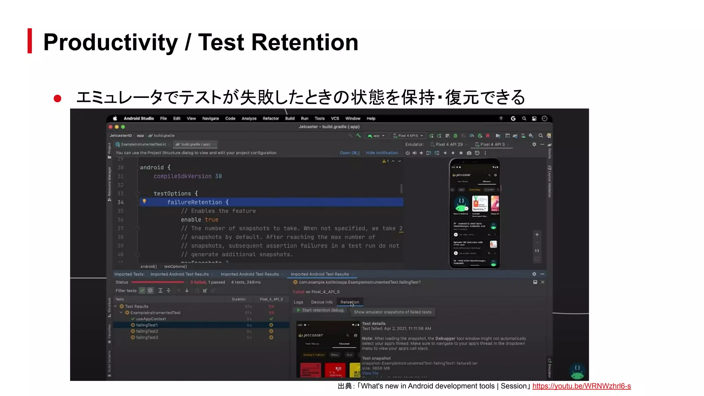Viewport: 704px width, 396px height.
Task: Click the Expand All icon in test results
Action: (160, 291)
